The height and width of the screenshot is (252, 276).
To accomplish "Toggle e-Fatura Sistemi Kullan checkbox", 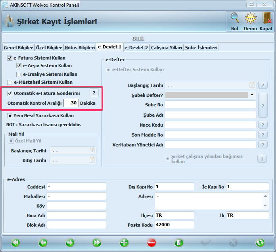I will [x=10, y=58].
